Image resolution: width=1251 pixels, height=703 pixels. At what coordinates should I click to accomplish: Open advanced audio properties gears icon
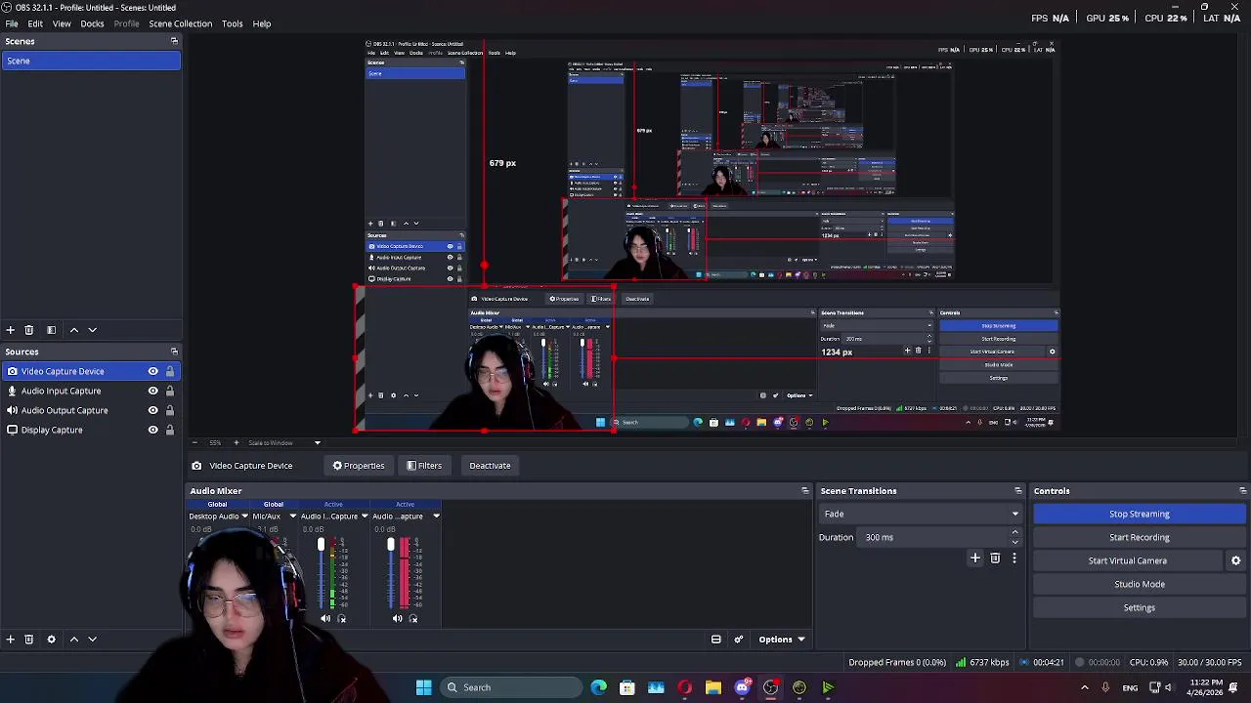(738, 640)
